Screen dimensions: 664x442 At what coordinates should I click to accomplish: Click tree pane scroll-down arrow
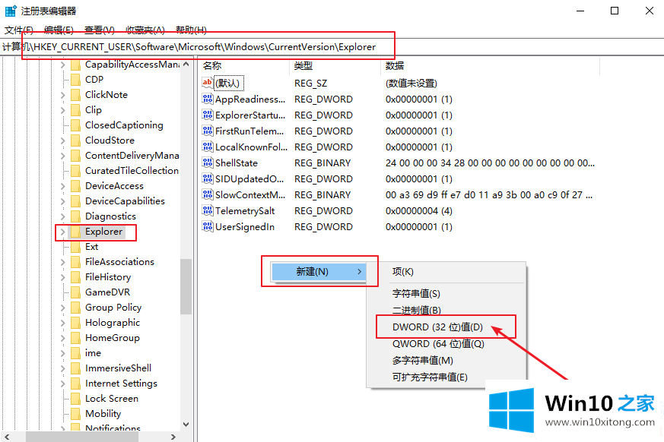[x=186, y=425]
